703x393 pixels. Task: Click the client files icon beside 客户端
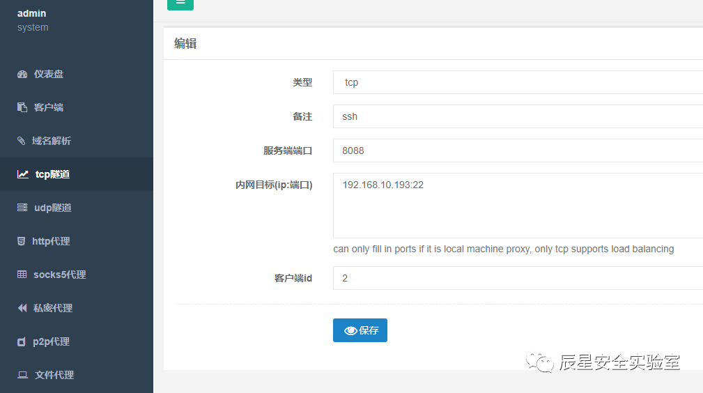[x=22, y=107]
